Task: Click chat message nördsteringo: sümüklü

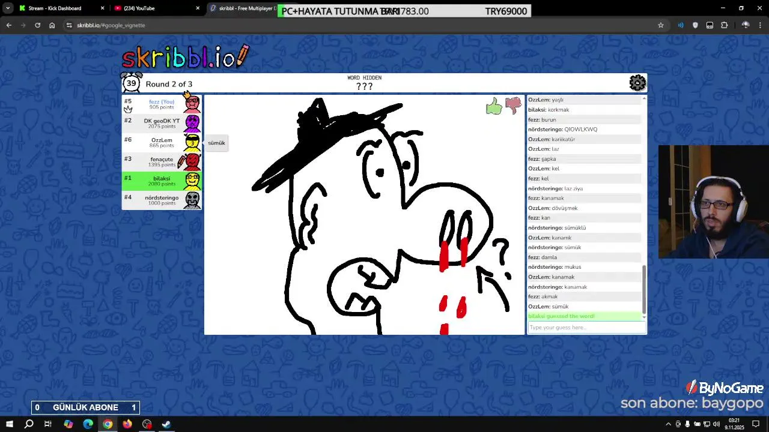Action: point(557,228)
